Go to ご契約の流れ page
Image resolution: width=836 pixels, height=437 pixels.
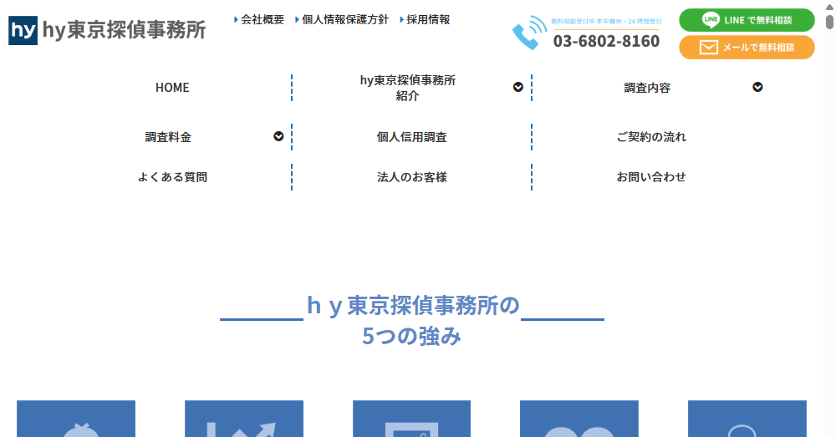651,137
